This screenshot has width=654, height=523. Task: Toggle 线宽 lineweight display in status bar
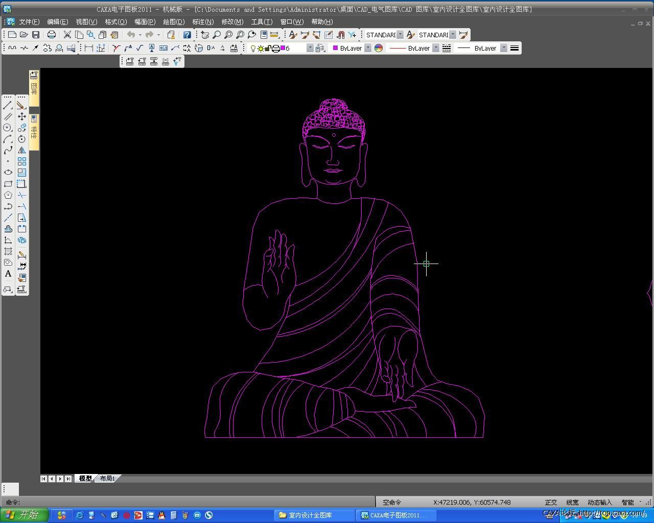coord(572,503)
